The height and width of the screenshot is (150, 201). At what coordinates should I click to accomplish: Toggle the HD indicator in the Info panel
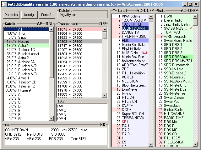(x=103, y=125)
